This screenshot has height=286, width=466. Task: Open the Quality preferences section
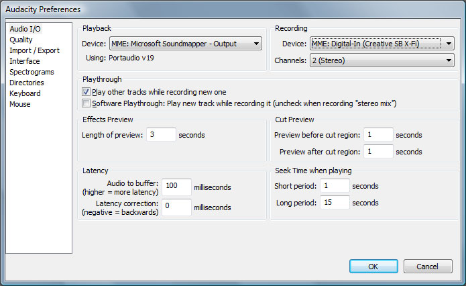click(x=21, y=40)
